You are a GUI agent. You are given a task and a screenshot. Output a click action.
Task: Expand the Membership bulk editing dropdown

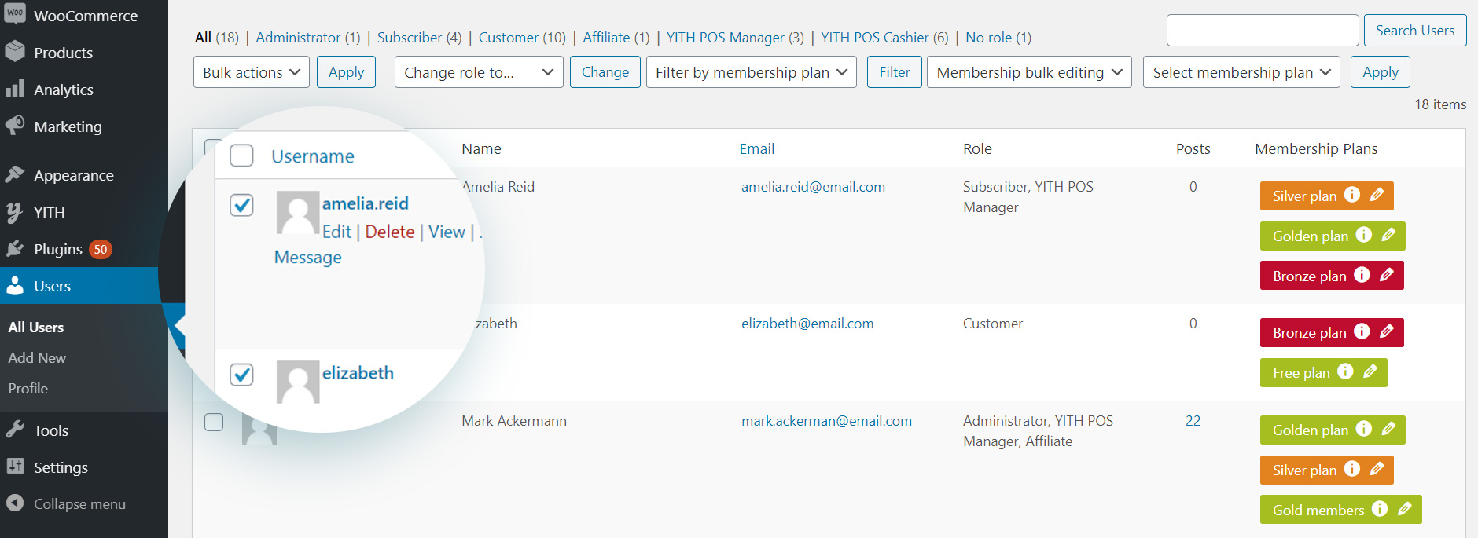(x=1029, y=72)
